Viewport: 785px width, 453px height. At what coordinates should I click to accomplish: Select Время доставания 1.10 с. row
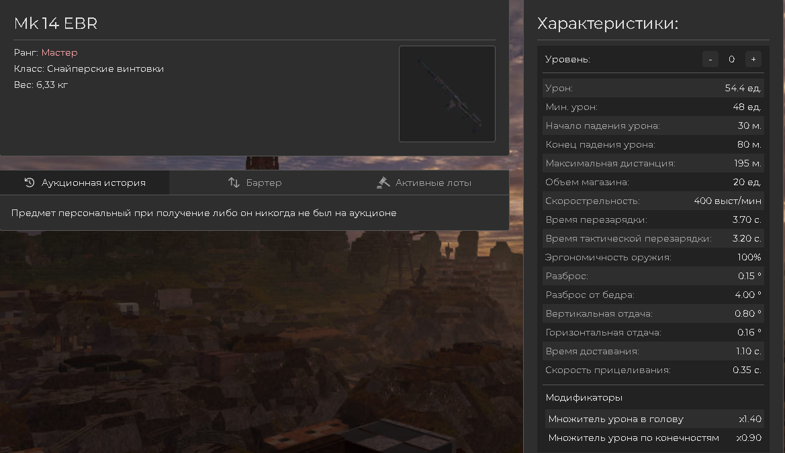coord(653,351)
